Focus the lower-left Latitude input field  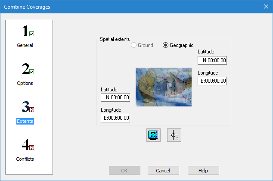point(115,97)
